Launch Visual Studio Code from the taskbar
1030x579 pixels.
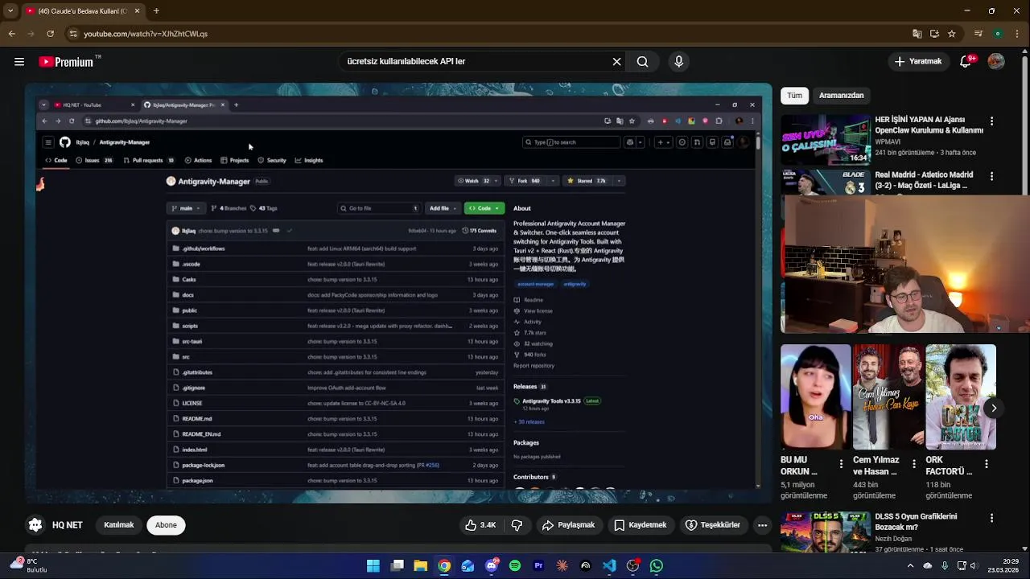(609, 566)
